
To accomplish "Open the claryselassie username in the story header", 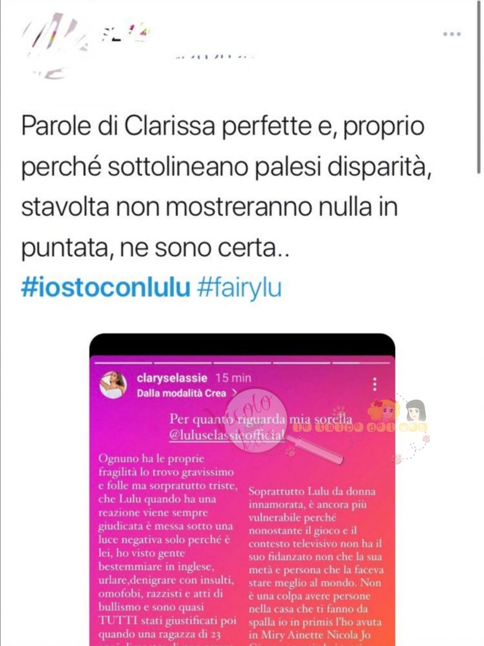I will coord(172,378).
